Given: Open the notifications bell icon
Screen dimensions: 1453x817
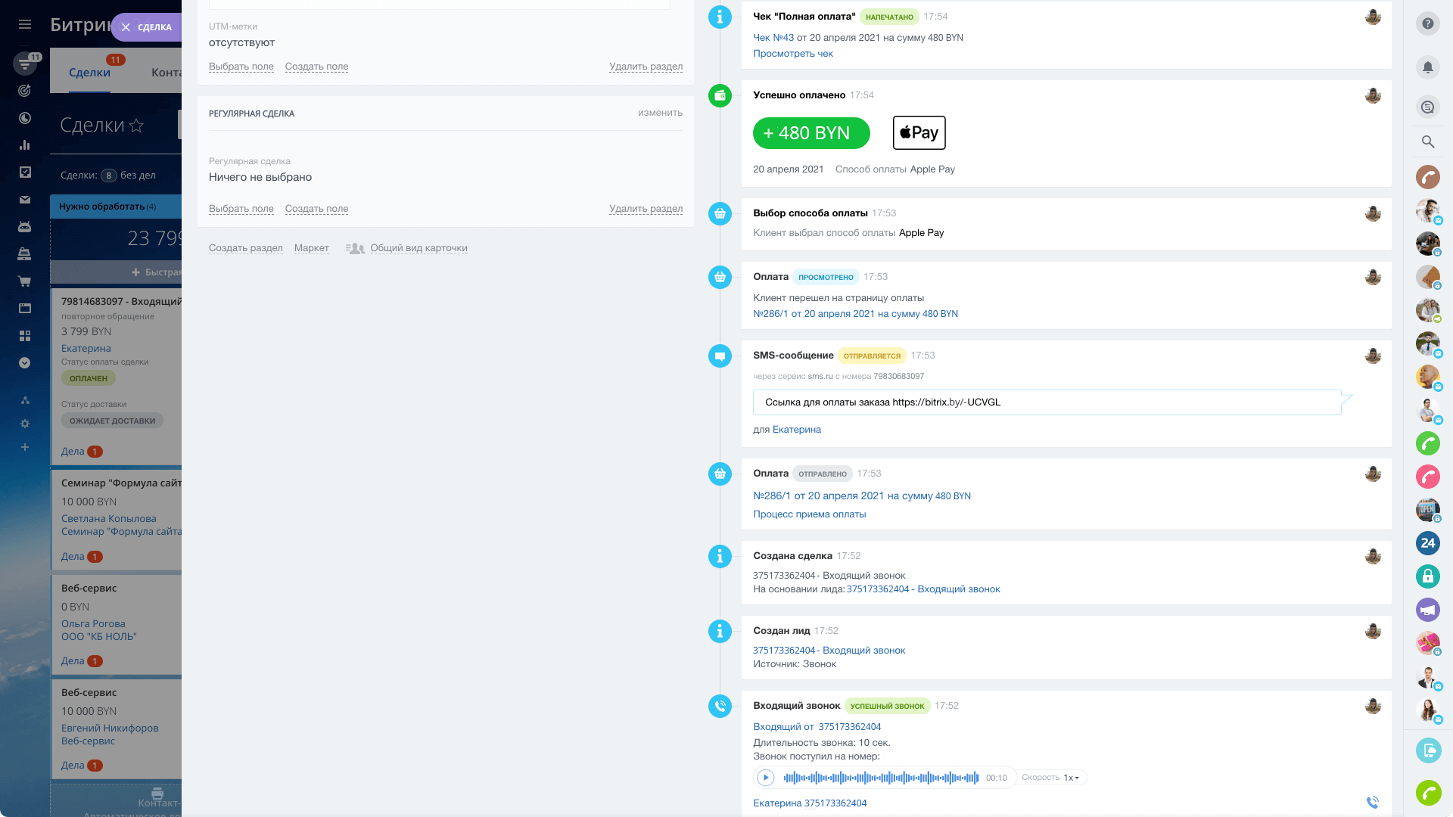Looking at the screenshot, I should [1427, 67].
